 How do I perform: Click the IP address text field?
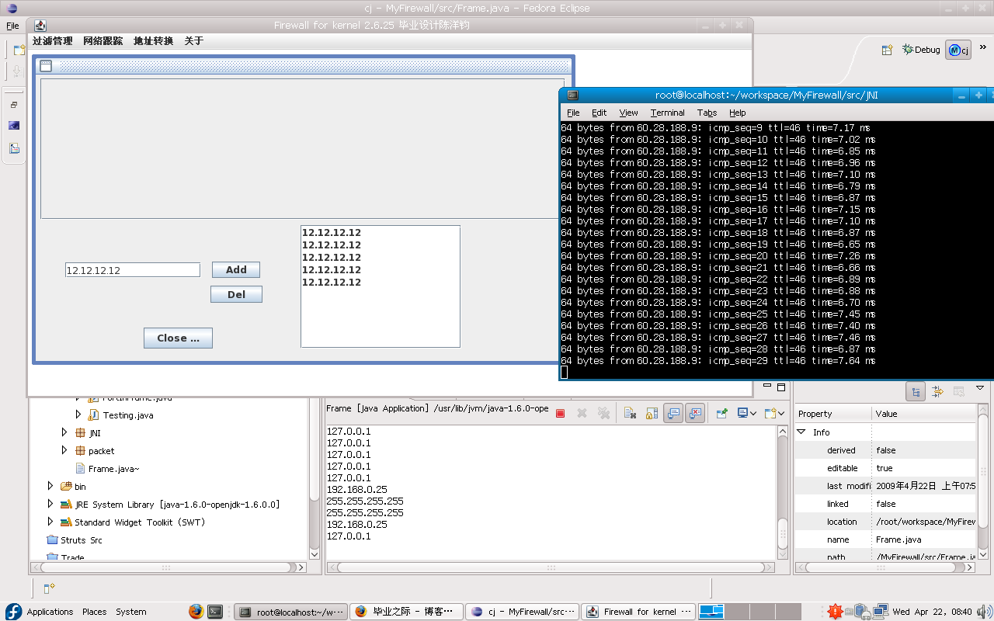pyautogui.click(x=132, y=270)
